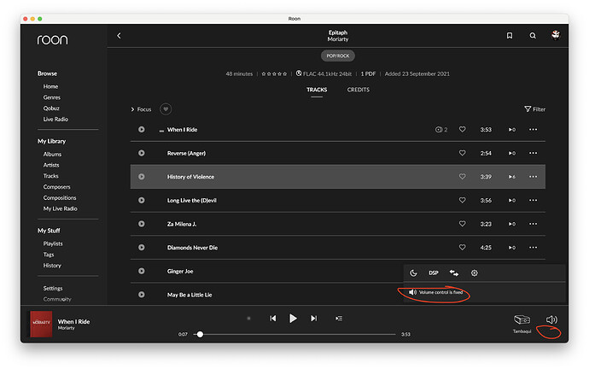
Task: Open the Moriarty artist link under Epitaph
Action: 338,39
